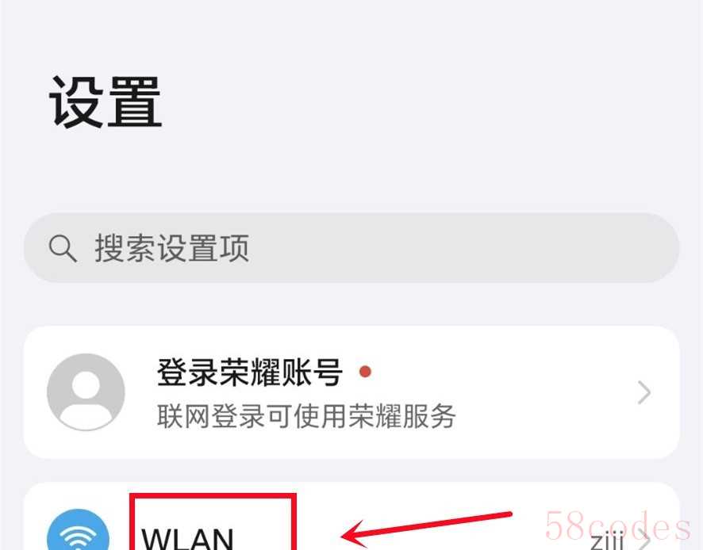Expand the WLAN row chevron arrow
703x550 pixels.
[x=644, y=540]
